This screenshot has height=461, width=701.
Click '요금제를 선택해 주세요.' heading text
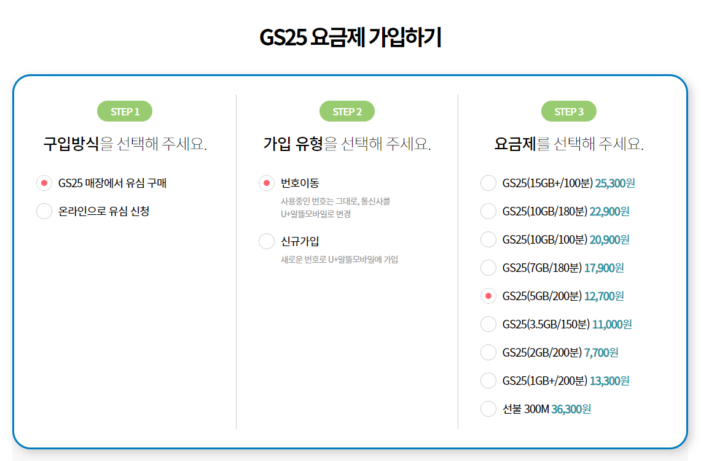click(569, 144)
